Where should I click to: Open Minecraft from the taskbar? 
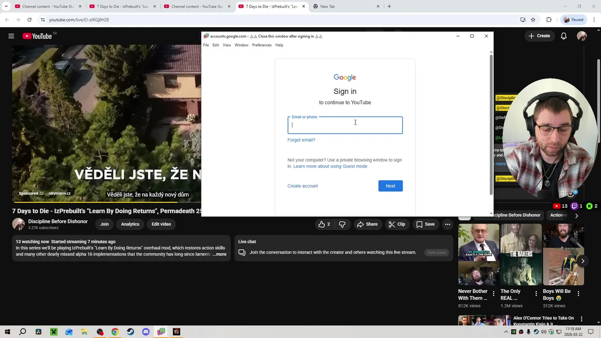pos(54,332)
